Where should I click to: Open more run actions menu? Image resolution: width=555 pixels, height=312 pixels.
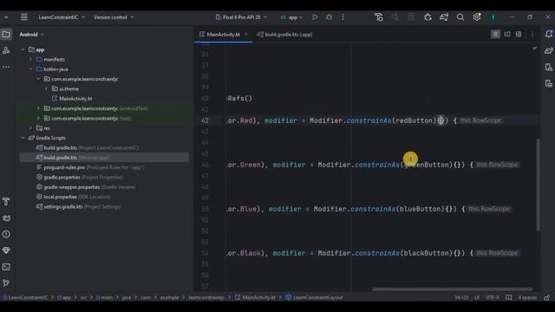pos(343,17)
